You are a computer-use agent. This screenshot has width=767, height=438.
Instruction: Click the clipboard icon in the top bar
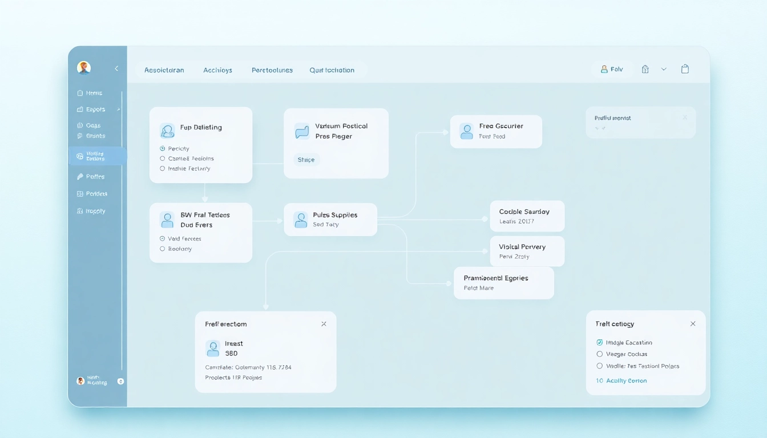pyautogui.click(x=685, y=69)
